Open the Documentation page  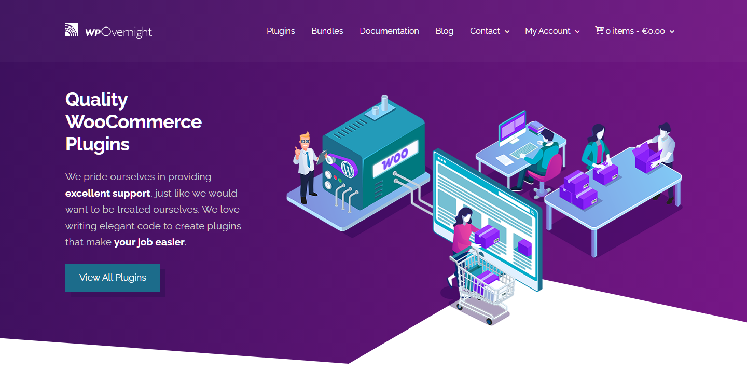[389, 31]
